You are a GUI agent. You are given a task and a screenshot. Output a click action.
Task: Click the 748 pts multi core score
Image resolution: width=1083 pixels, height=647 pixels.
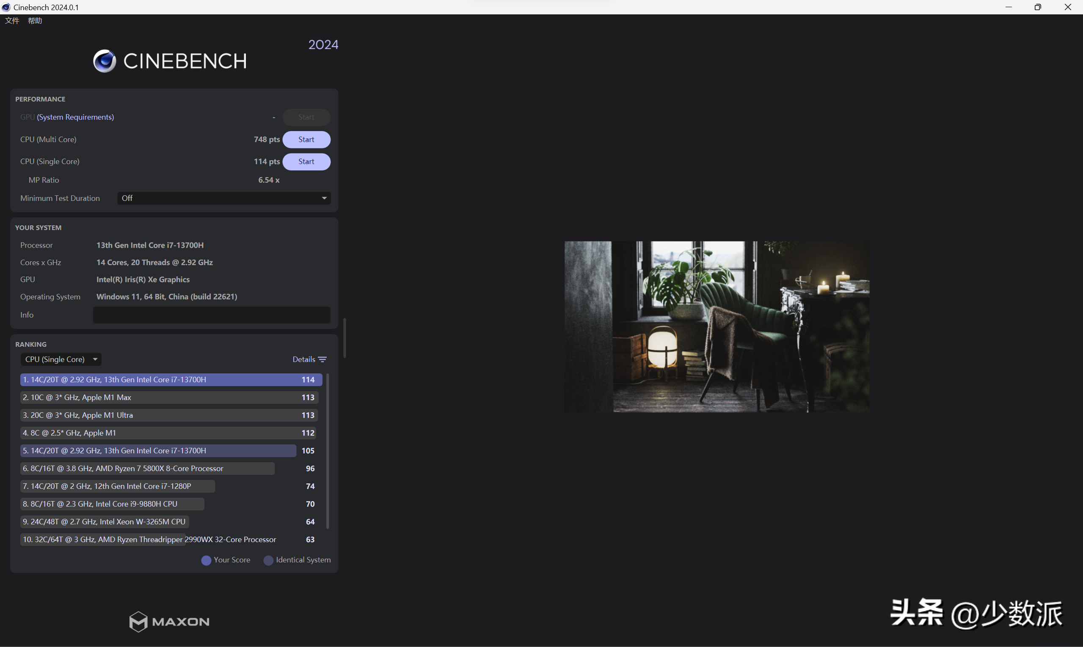[x=267, y=140]
